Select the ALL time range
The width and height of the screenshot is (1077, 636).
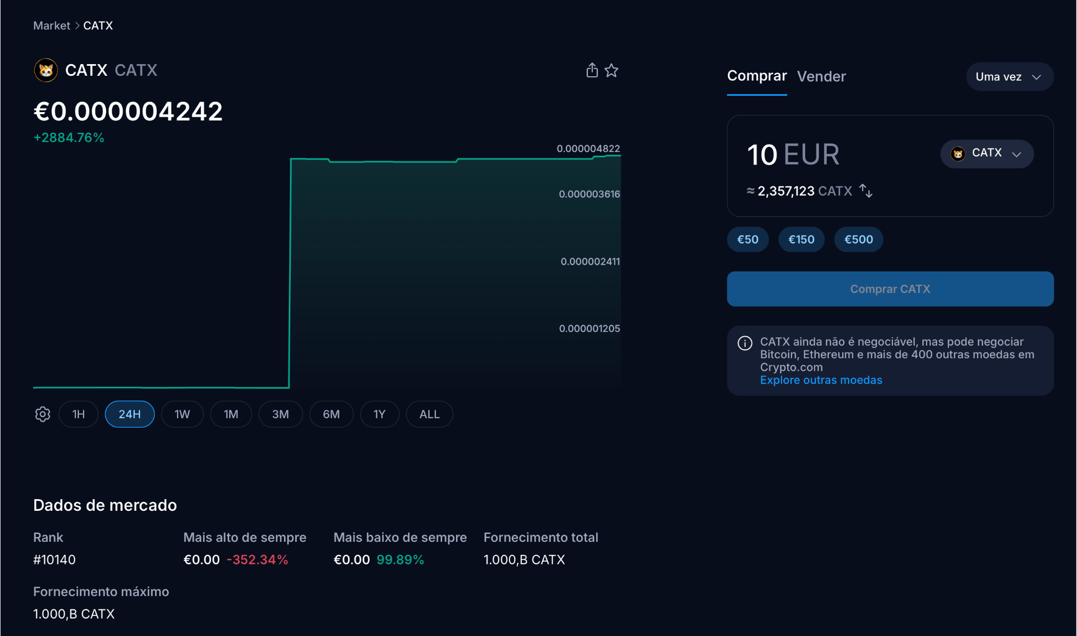tap(429, 414)
